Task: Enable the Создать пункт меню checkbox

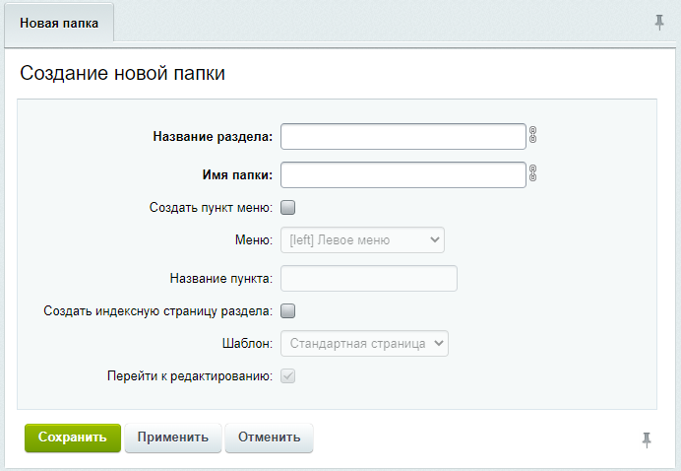Action: coord(288,208)
